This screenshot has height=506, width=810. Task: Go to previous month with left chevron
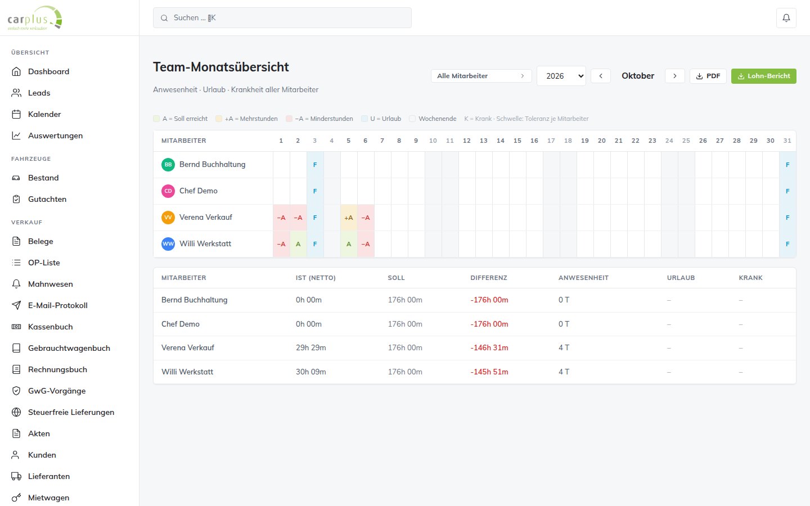click(601, 76)
